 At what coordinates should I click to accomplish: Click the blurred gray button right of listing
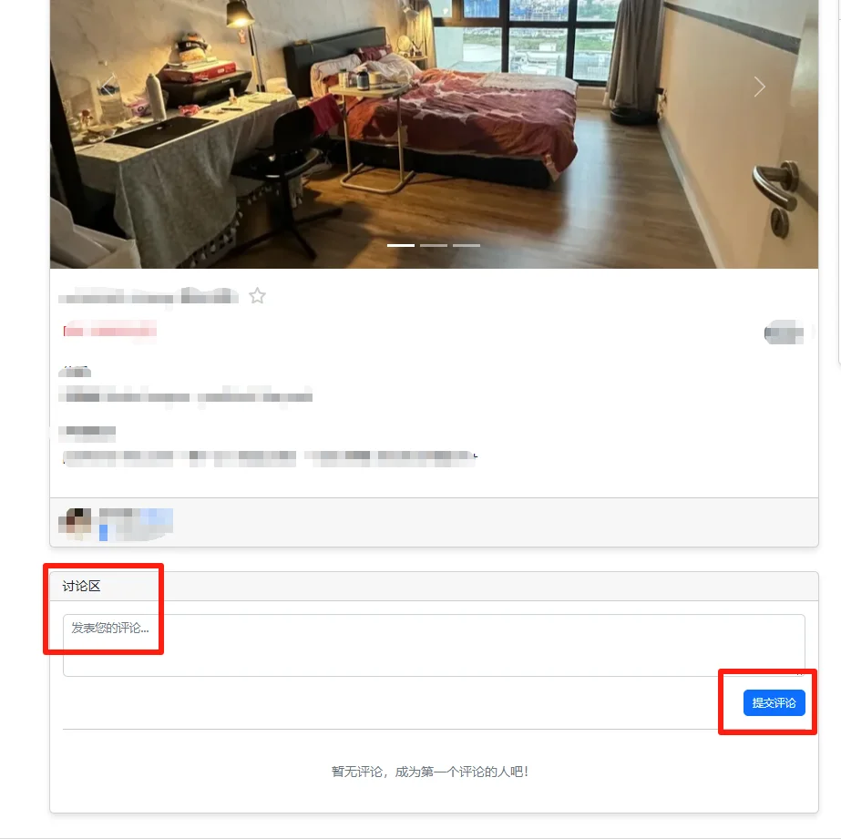coord(784,333)
